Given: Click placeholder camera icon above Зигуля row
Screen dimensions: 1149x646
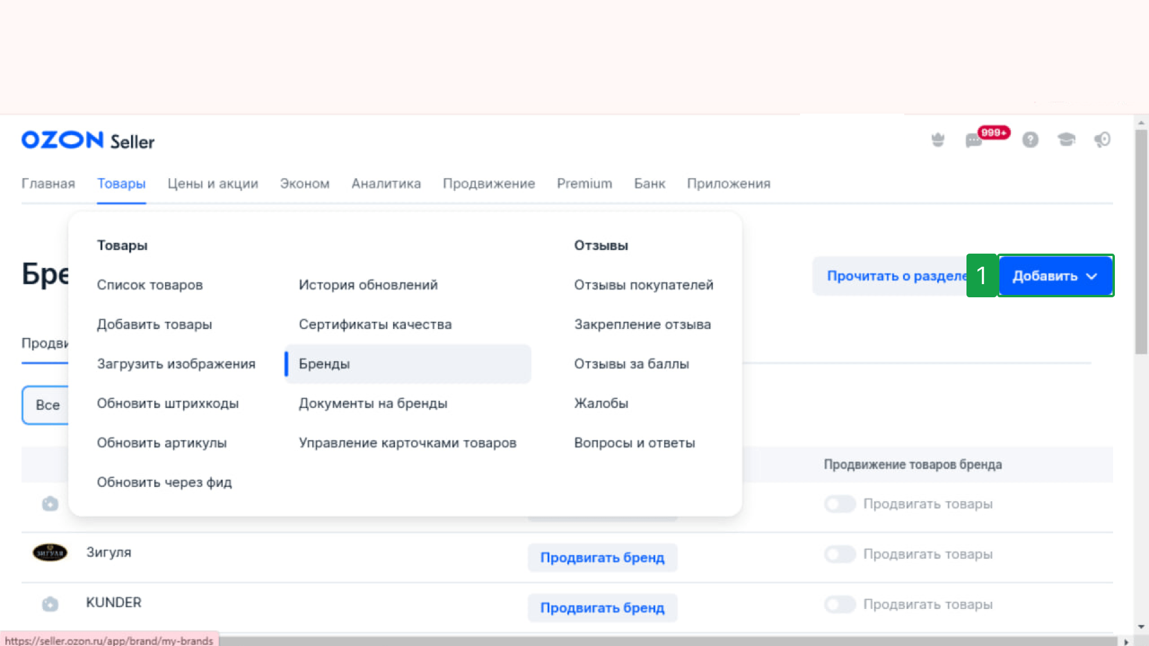Looking at the screenshot, I should click(x=50, y=504).
